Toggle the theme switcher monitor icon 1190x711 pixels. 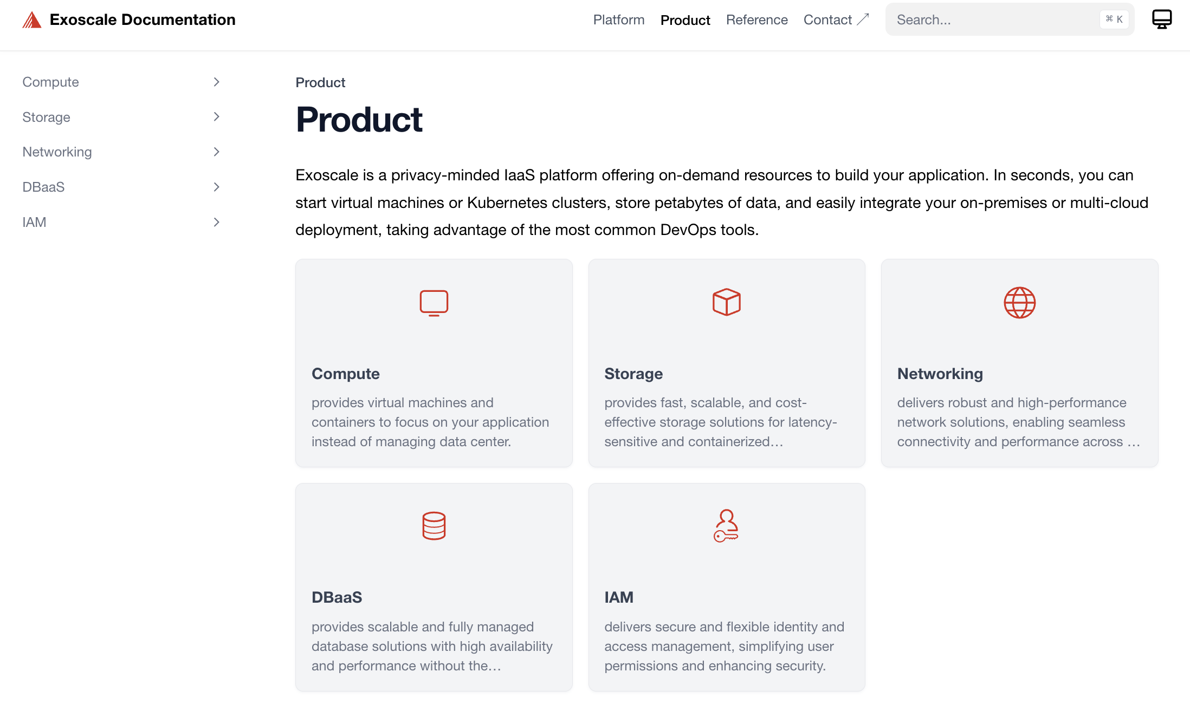pos(1161,19)
